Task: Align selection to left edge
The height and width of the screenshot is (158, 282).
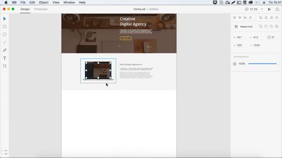Action: [x=261, y=18]
